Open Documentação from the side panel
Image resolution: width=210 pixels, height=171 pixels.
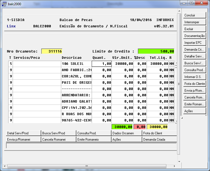(x=195, y=36)
